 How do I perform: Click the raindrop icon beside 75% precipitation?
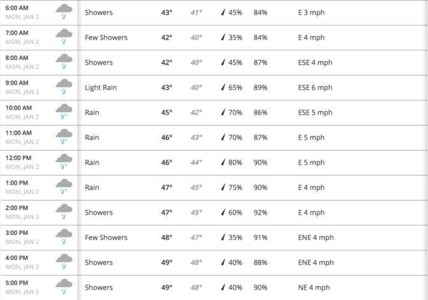[x=224, y=188]
